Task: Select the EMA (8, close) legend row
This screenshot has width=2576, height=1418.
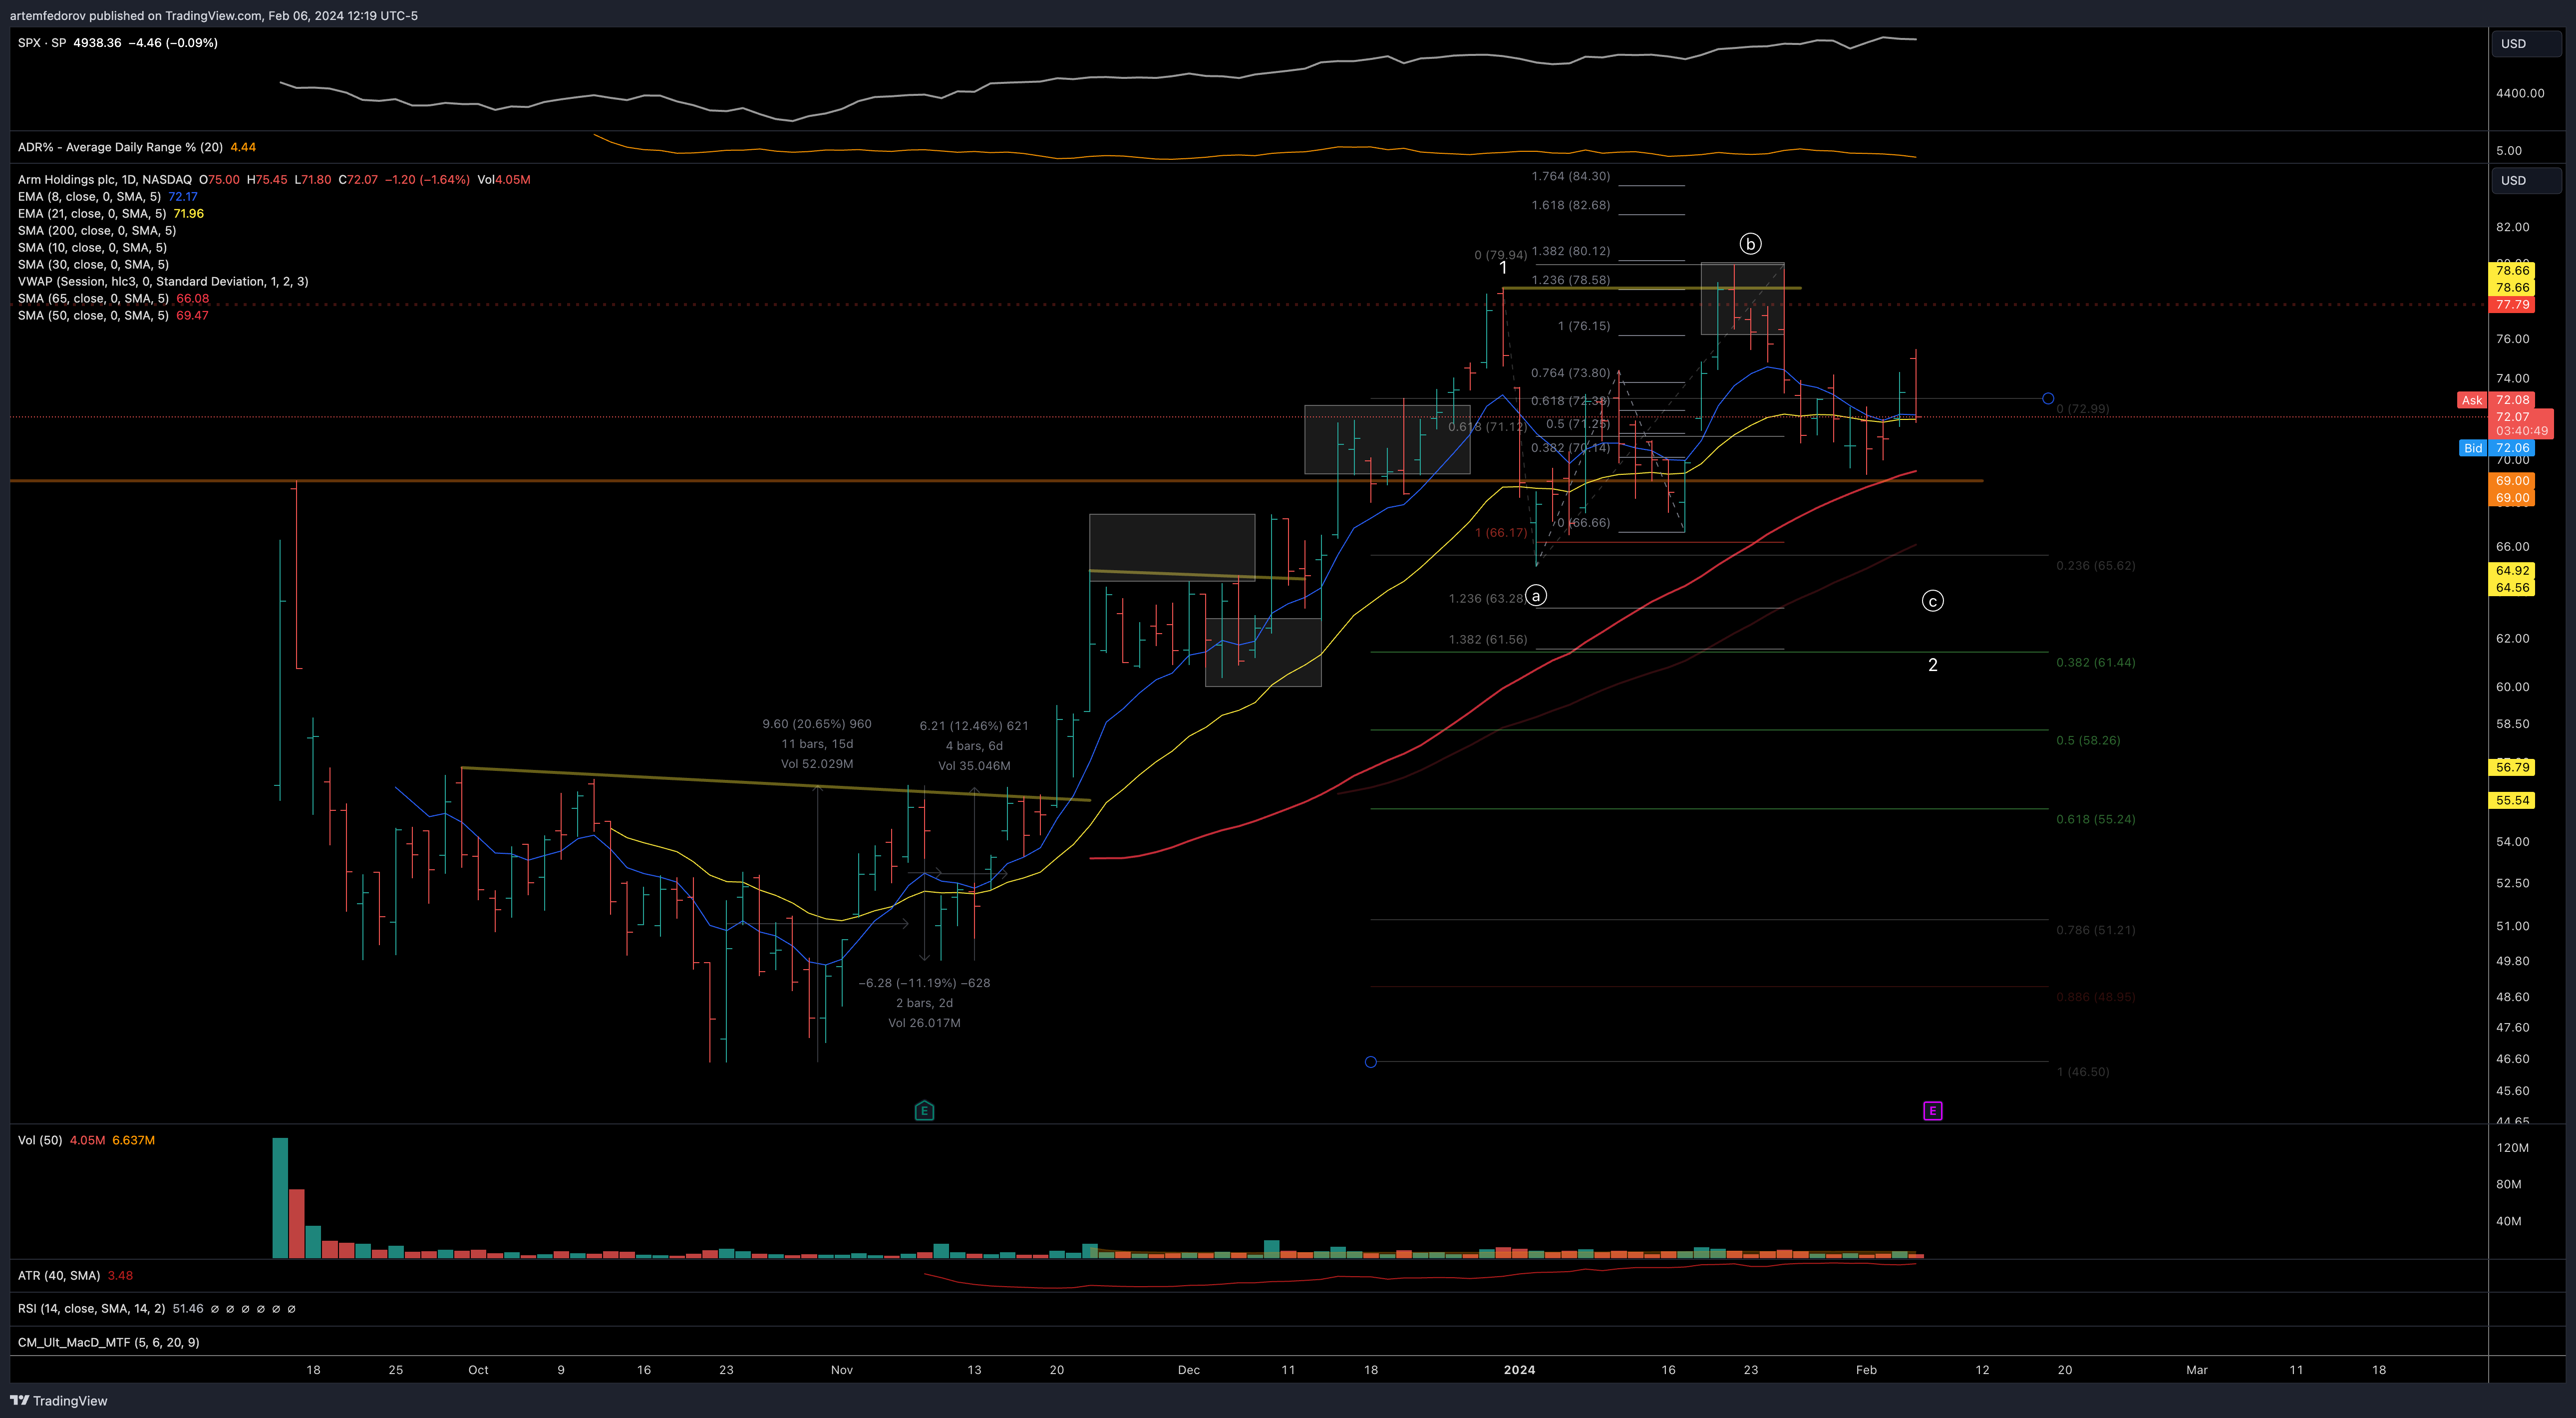Action: [x=107, y=197]
